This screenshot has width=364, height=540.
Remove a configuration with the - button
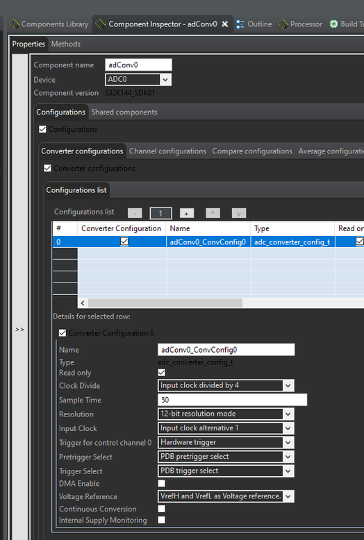pos(135,214)
